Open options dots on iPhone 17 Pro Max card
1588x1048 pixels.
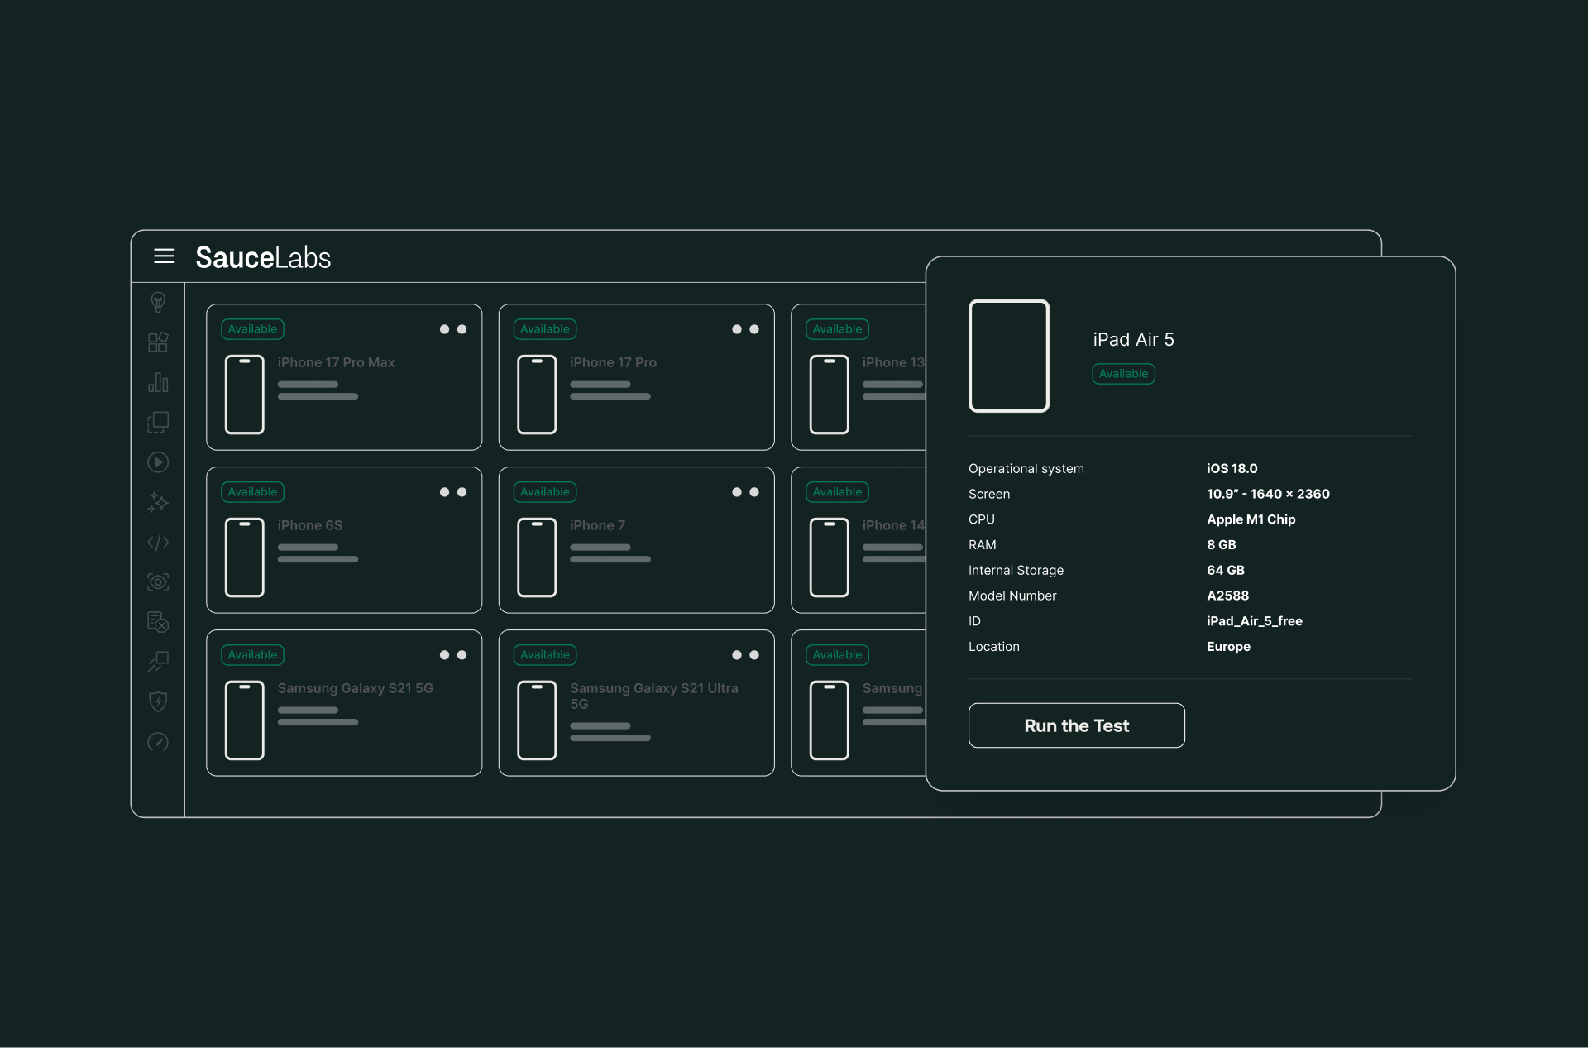click(x=453, y=329)
